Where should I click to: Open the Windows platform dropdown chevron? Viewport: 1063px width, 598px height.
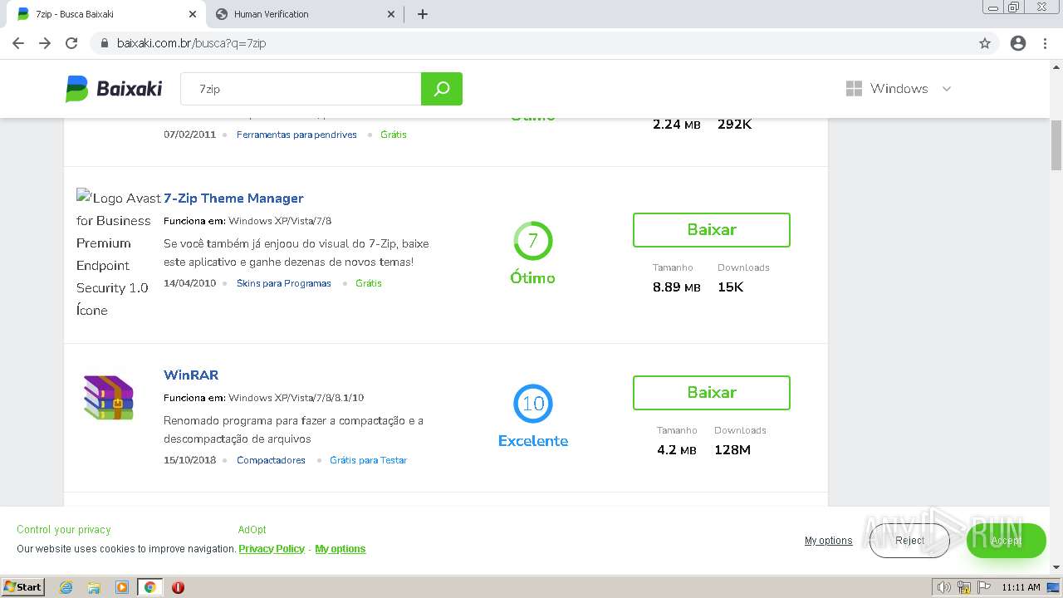click(946, 89)
